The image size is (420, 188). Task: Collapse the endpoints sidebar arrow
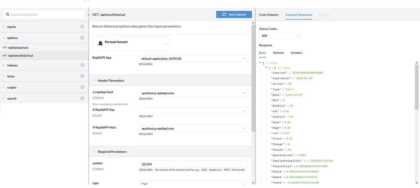88,15
